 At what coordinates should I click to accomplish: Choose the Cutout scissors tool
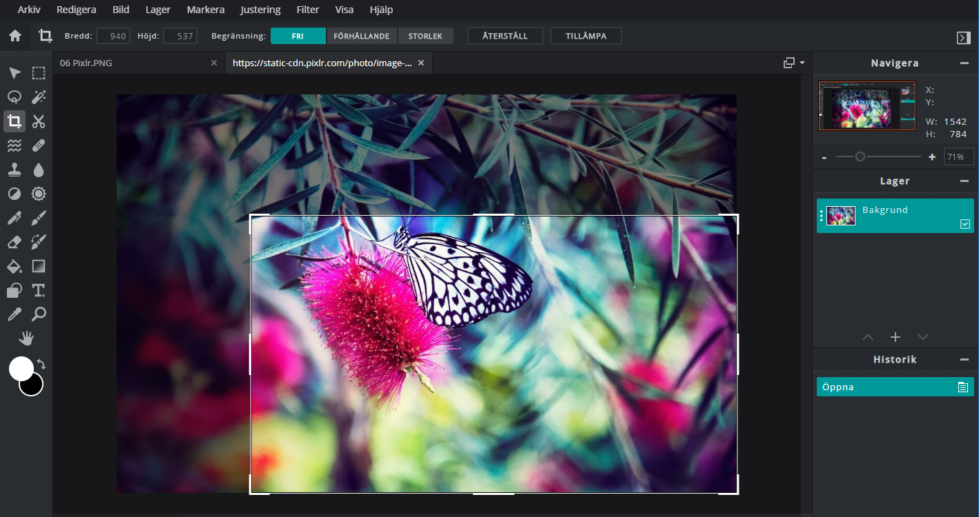click(39, 122)
